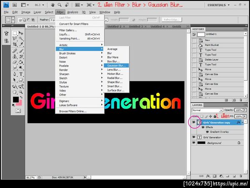Viewport: 250px width, 188px height.
Task: Open the tool preset picker arrow
Action: (x=13, y=20)
